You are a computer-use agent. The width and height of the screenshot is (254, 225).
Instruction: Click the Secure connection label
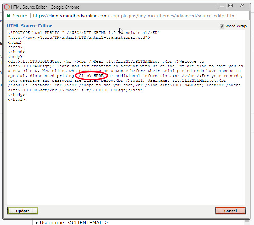point(20,16)
